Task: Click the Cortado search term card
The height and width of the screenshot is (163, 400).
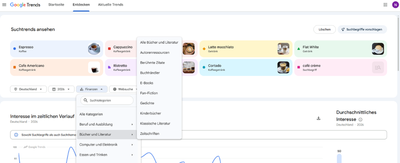Action: point(246,67)
